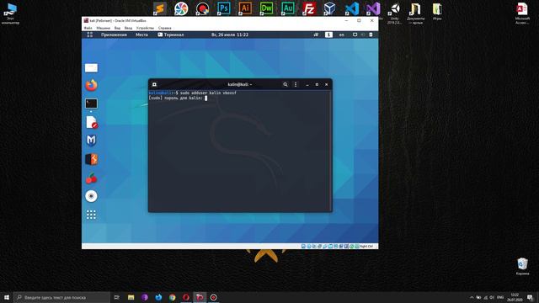Open the Места menu in Kali

(x=141, y=35)
